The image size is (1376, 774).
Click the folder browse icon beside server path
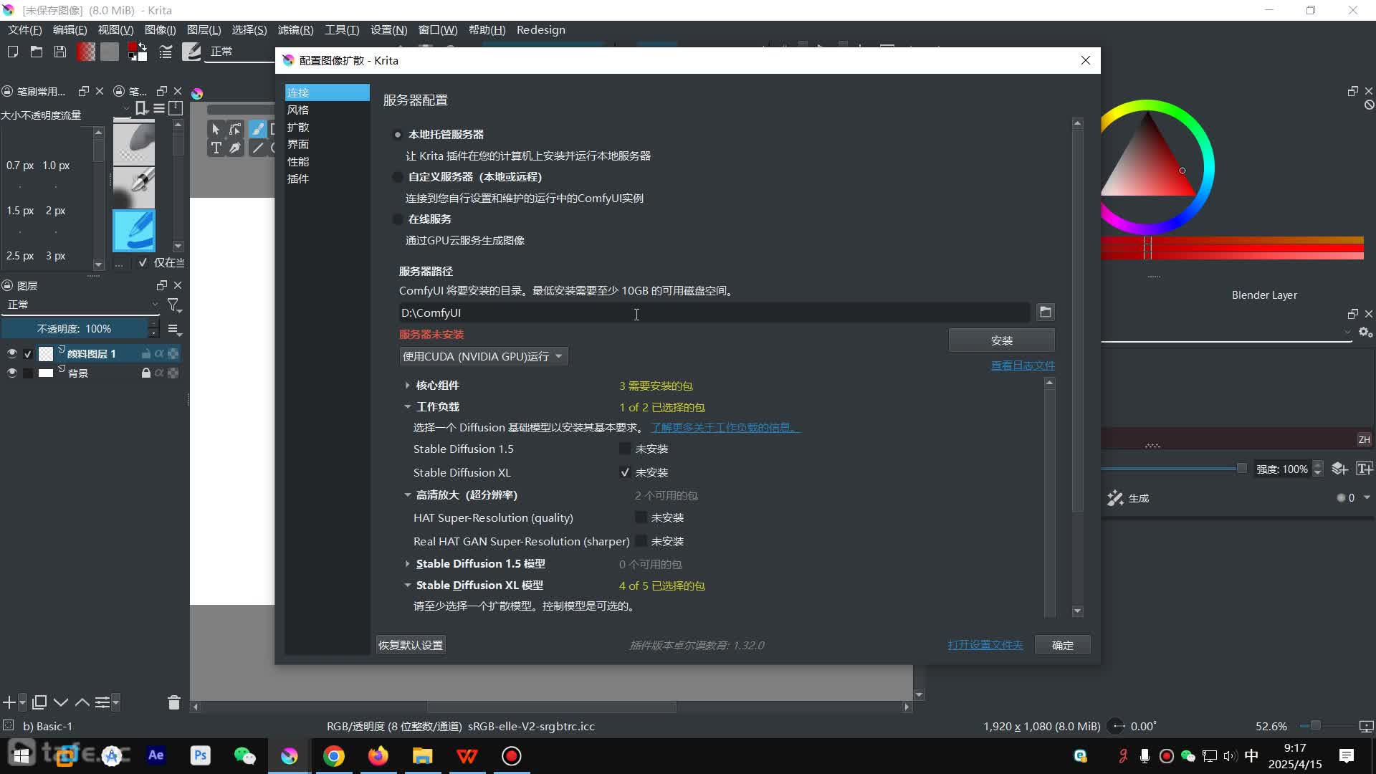click(x=1046, y=312)
